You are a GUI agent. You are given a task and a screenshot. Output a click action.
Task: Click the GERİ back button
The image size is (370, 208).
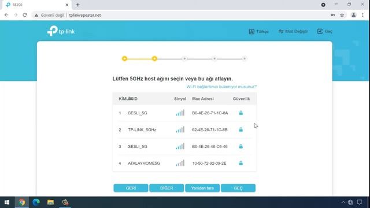point(131,188)
